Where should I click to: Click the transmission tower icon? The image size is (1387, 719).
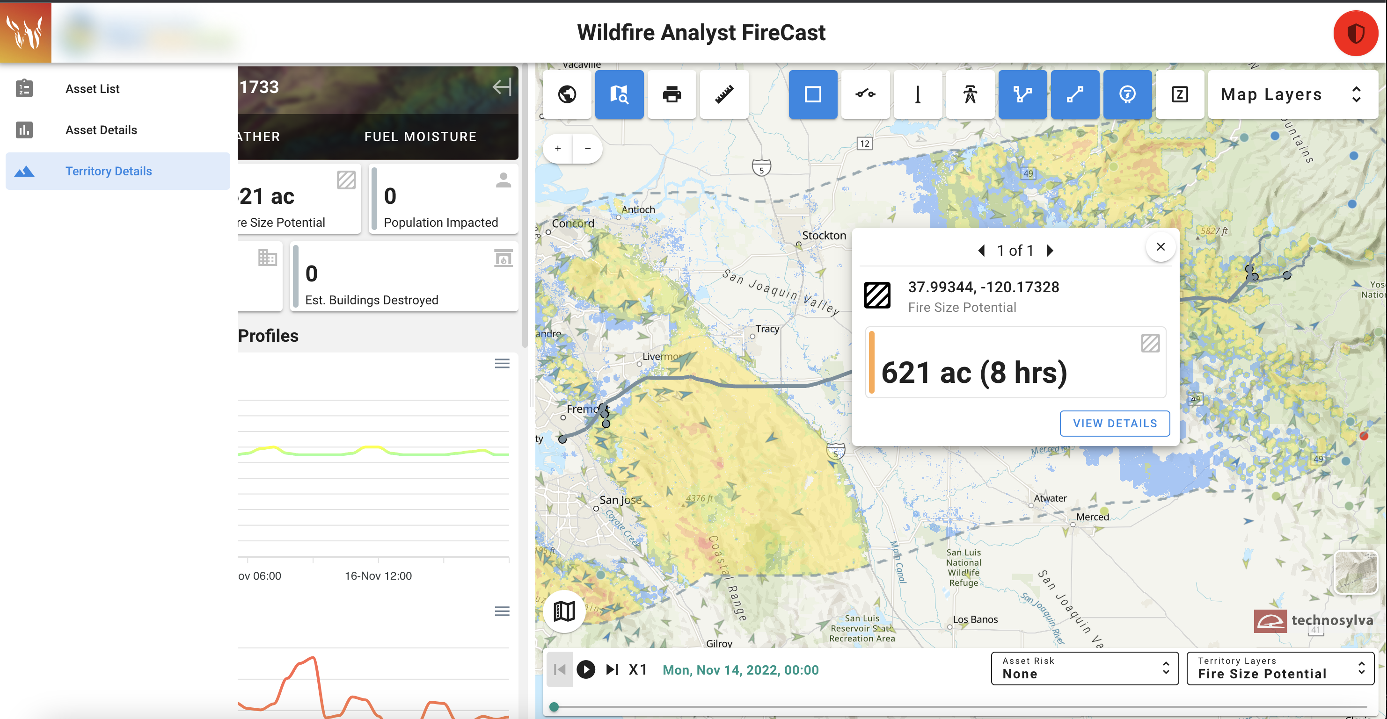click(970, 94)
